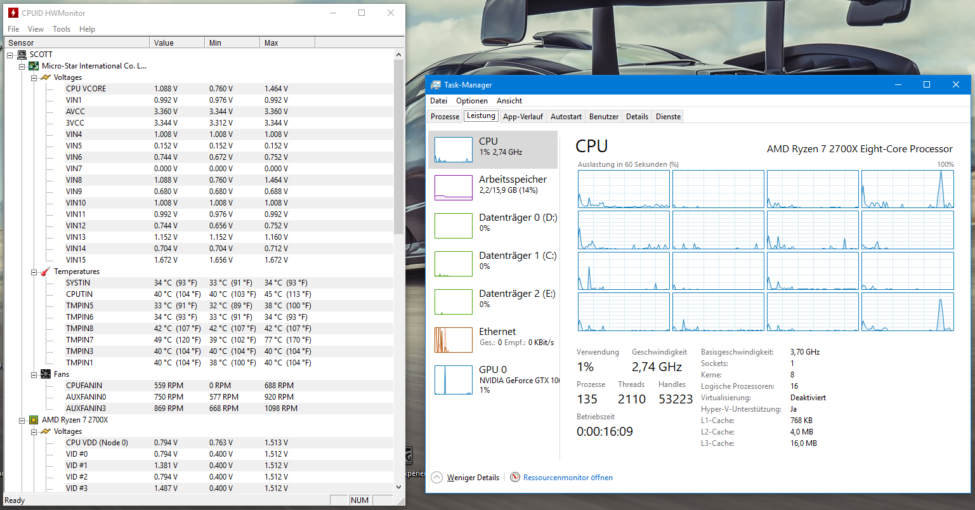Collapse the Micro-Star International node
Screen dimensions: 975x510
(x=22, y=66)
